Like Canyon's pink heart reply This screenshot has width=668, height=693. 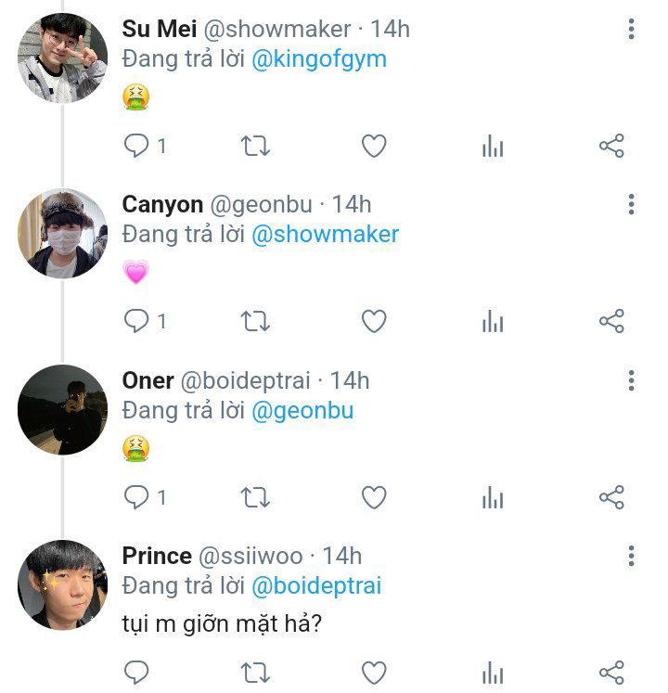[373, 322]
